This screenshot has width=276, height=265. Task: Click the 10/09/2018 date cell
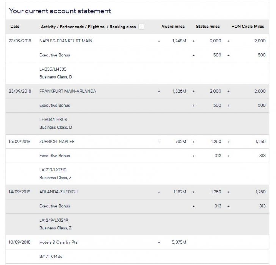click(20, 242)
